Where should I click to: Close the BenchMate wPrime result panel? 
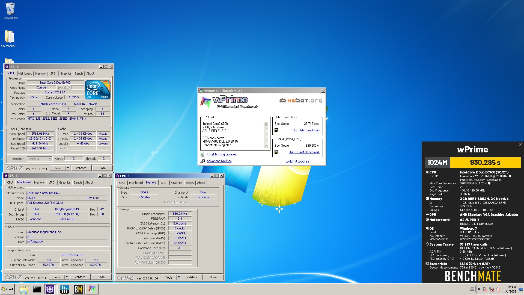click(x=520, y=144)
